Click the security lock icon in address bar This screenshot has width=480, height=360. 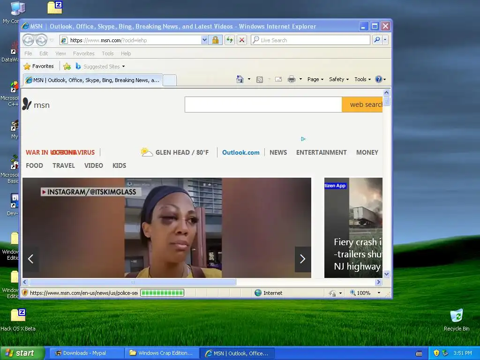coord(215,40)
